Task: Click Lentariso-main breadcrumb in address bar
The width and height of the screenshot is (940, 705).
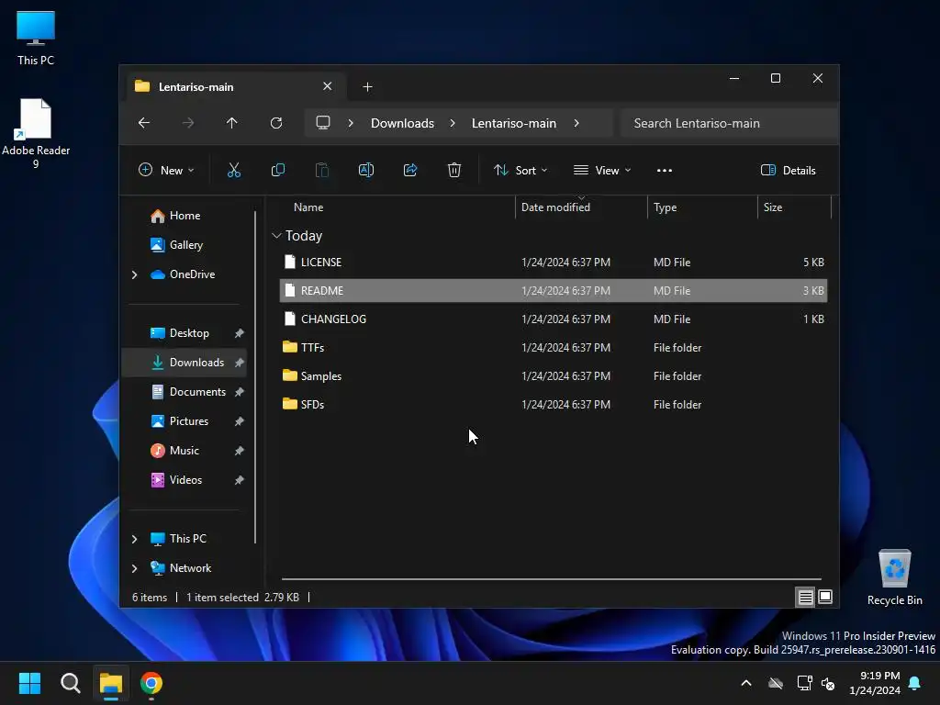Action: pyautogui.click(x=514, y=123)
